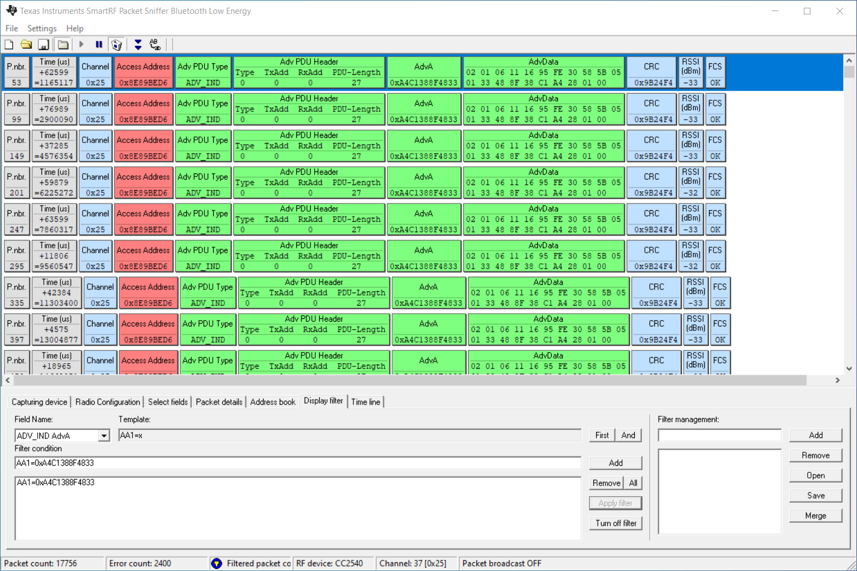Select packet number 99 cell
This screenshot has width=857, height=571.
[x=17, y=109]
